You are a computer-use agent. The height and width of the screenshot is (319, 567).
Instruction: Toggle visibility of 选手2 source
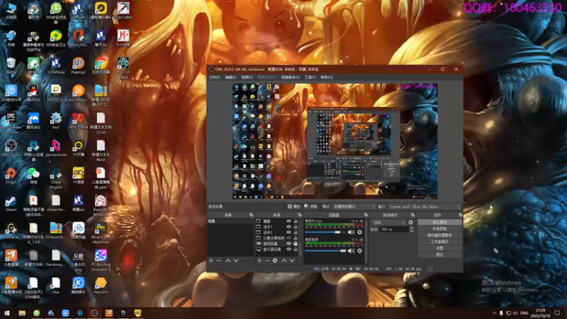pyautogui.click(x=288, y=233)
